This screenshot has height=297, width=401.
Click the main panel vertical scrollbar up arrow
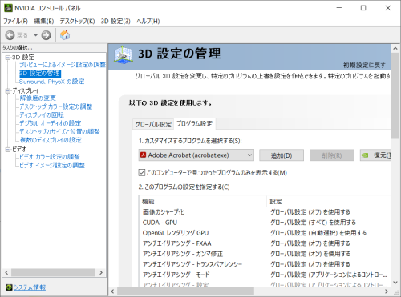point(395,49)
